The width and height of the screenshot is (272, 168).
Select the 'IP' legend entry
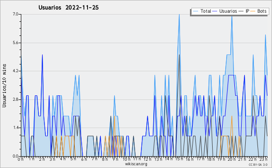[x=247, y=11]
